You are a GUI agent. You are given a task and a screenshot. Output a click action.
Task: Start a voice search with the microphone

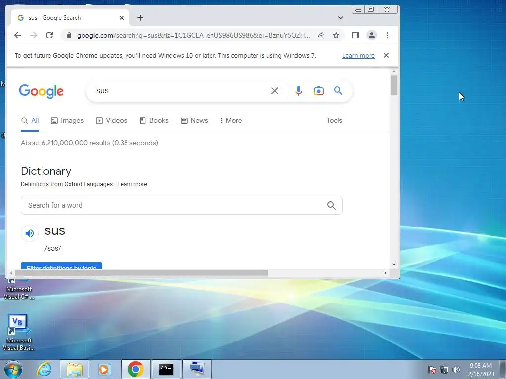(x=299, y=91)
